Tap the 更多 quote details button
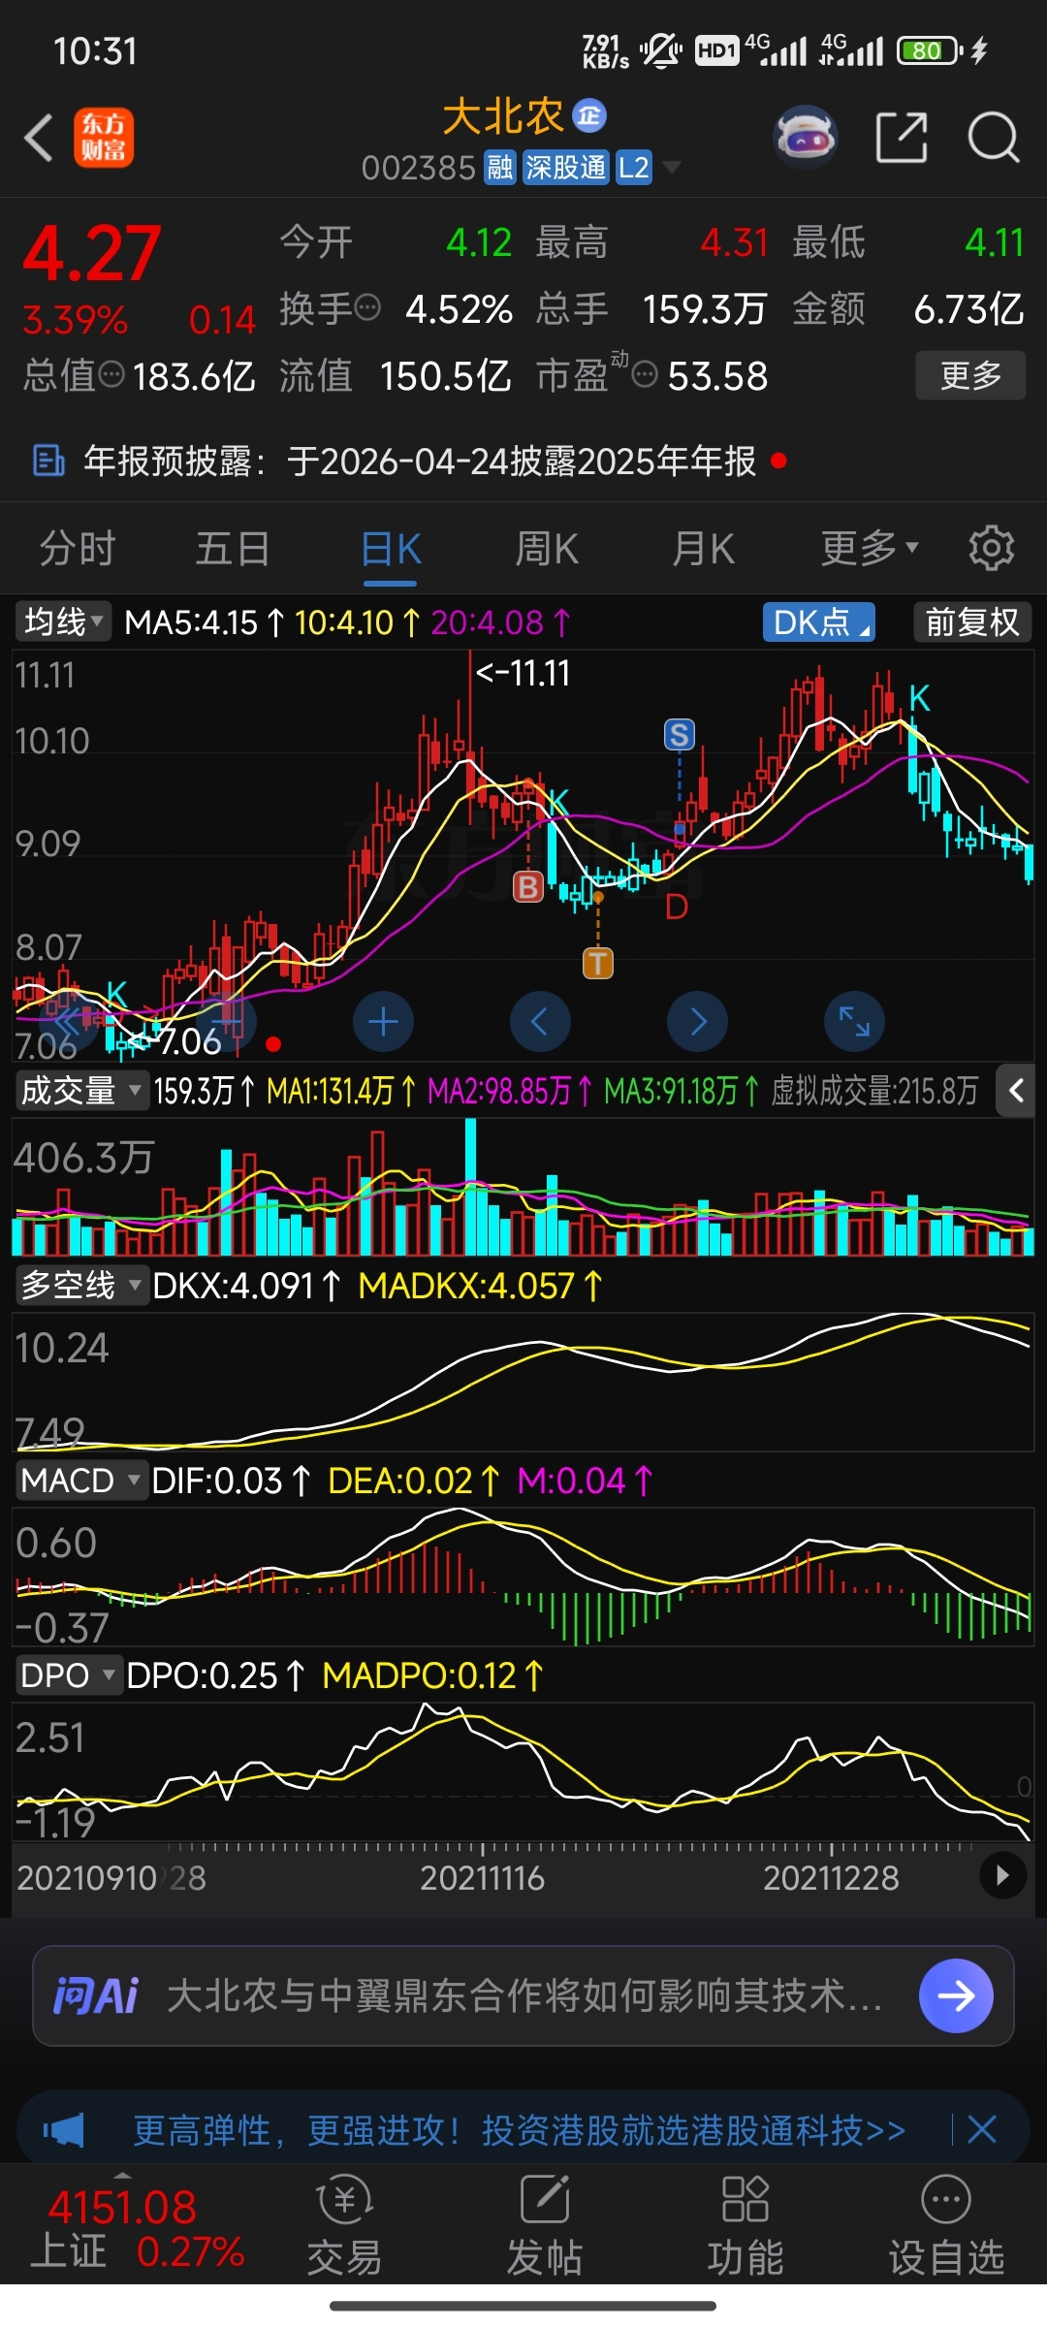This screenshot has width=1047, height=2327. click(970, 375)
